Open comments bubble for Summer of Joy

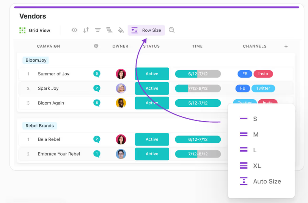(x=97, y=74)
